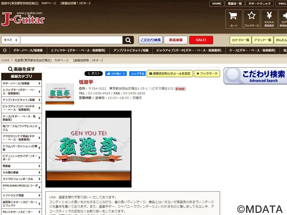Expand ドラム/パーカッション/打楽器 sidebar category

pos(22,148)
